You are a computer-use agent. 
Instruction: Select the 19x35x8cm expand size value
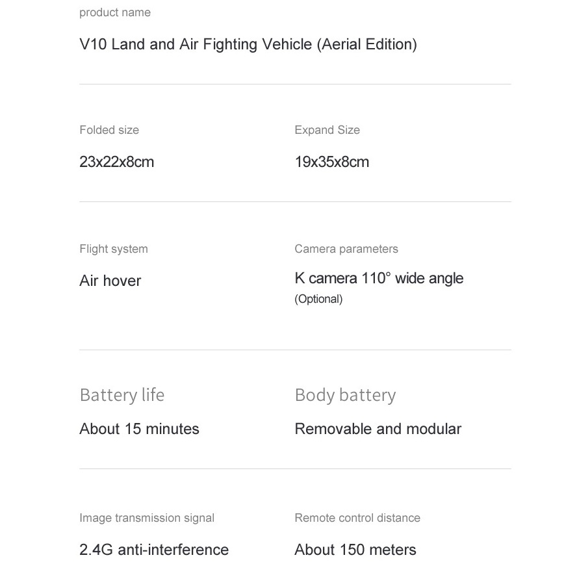(331, 162)
